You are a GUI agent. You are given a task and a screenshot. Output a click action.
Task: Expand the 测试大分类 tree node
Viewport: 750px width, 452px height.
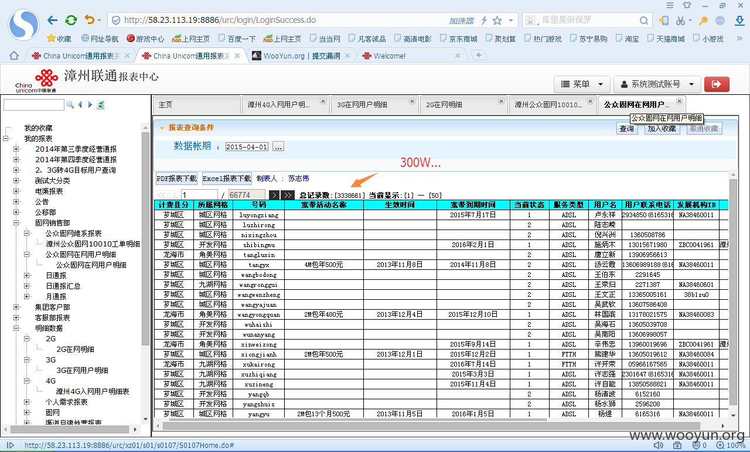pos(16,181)
